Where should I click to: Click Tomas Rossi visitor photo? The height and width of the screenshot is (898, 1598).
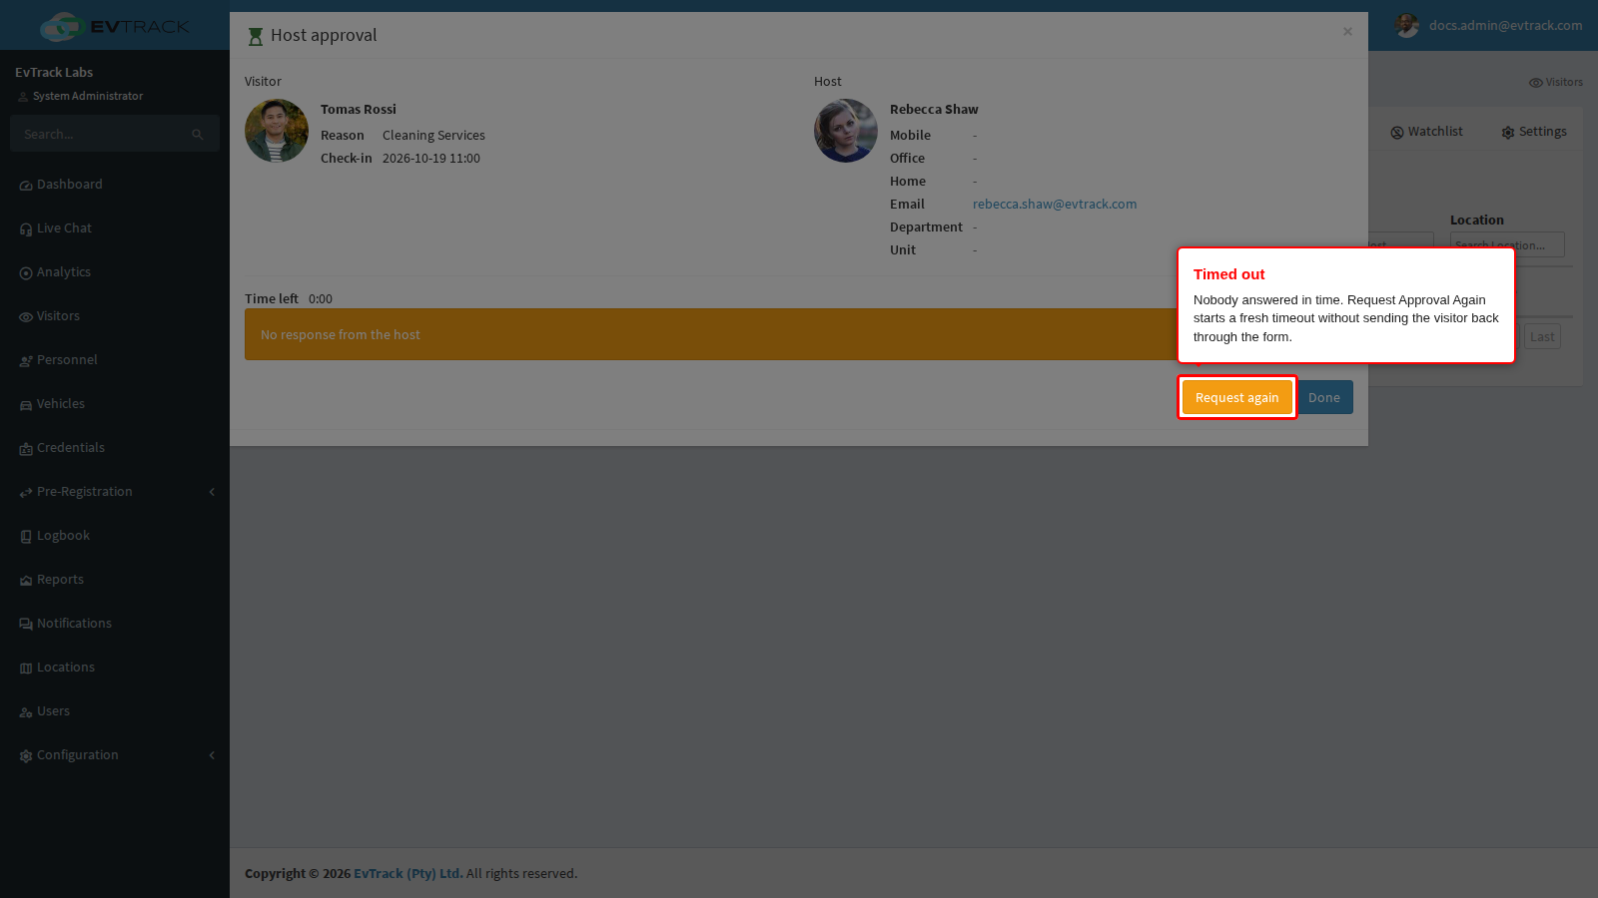click(x=277, y=131)
